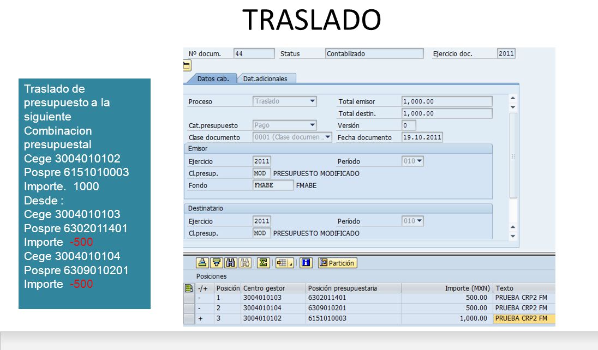Click the Posición presupuestaria column header
The image size is (598, 350).
353,288
